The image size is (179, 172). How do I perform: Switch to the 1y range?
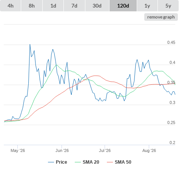tap(147, 6)
